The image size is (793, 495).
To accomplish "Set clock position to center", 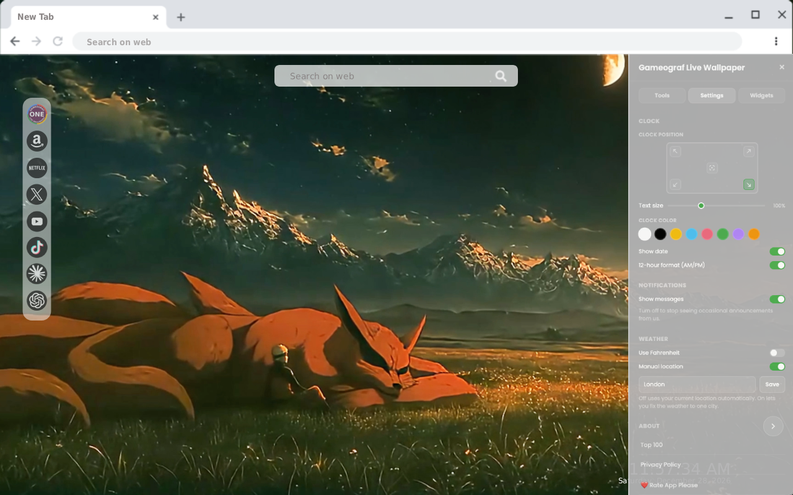I will (712, 168).
